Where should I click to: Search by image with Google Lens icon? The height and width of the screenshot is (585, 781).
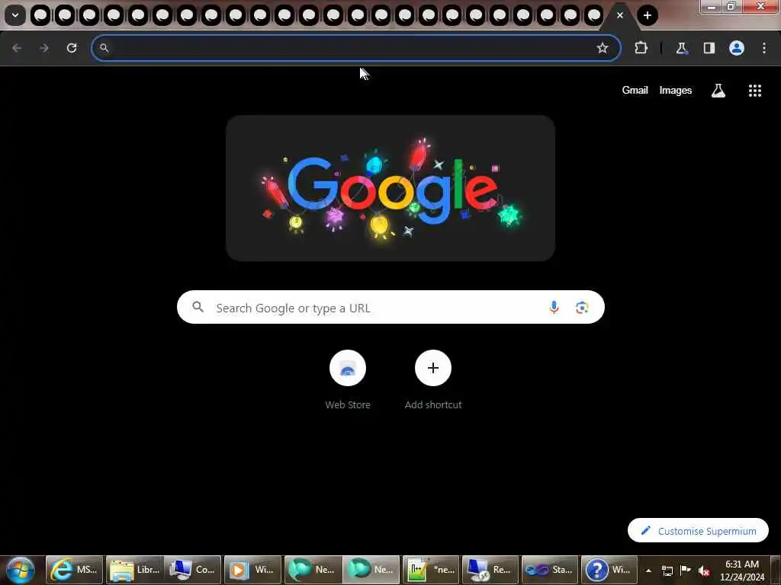coord(582,308)
